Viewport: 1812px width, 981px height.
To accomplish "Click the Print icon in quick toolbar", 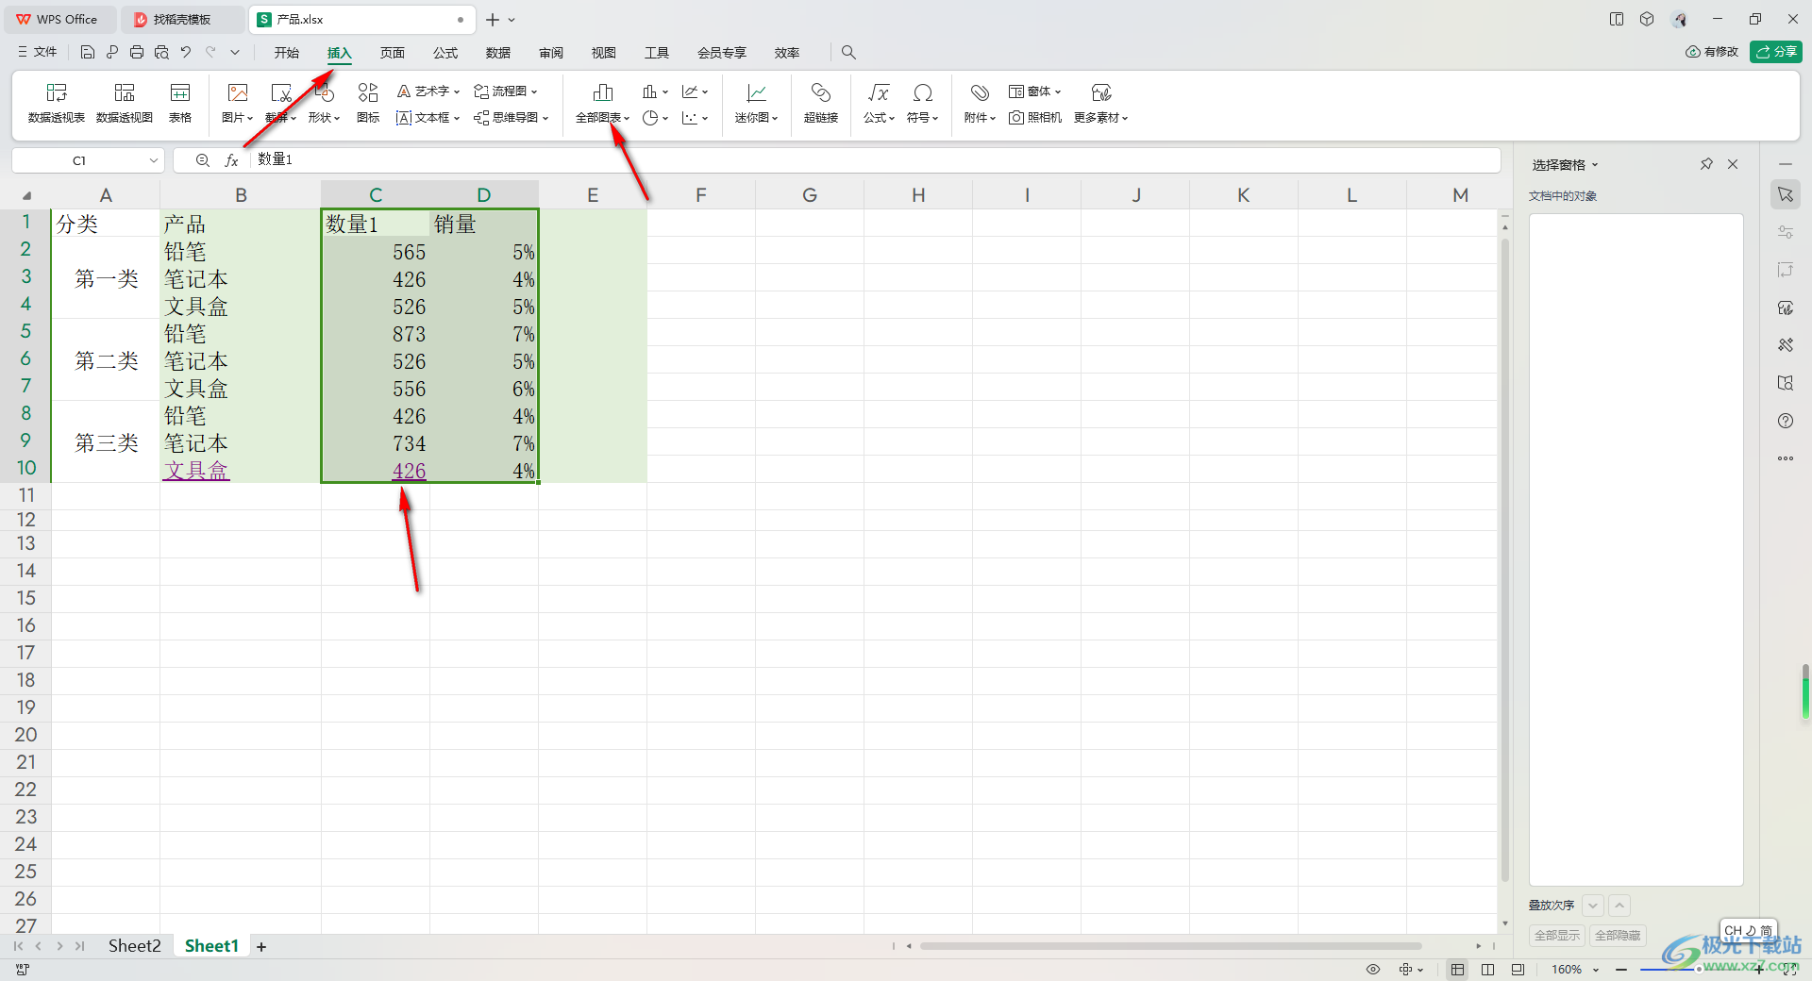I will 137,53.
